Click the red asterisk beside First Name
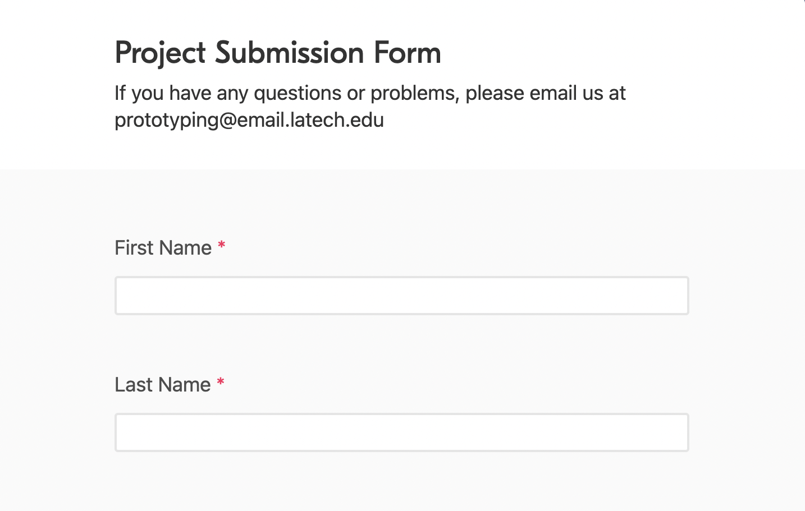805x511 pixels. (x=222, y=246)
